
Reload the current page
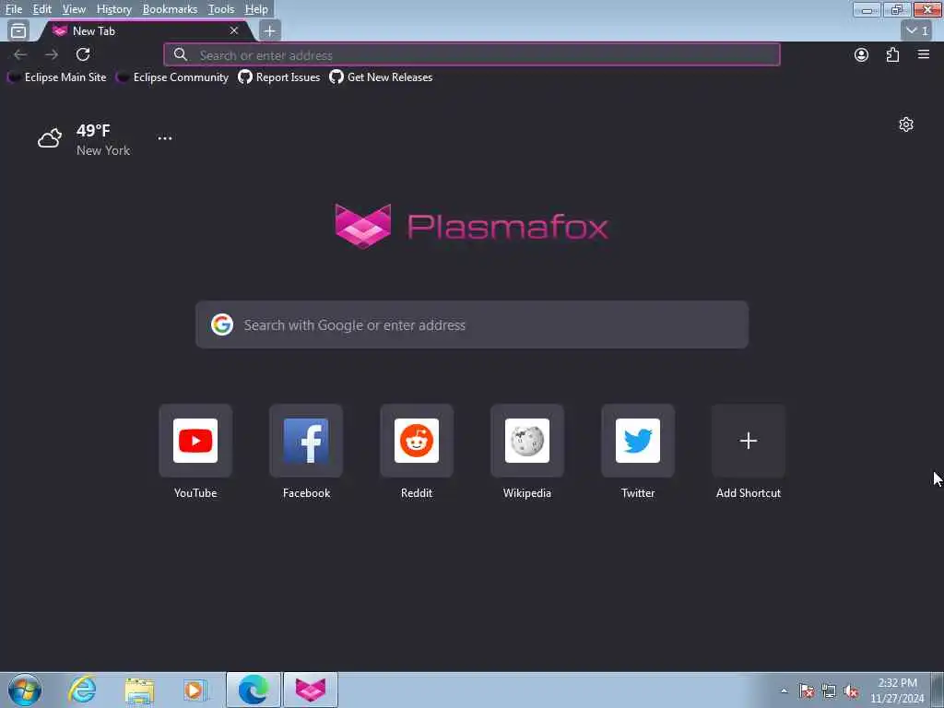coord(83,54)
